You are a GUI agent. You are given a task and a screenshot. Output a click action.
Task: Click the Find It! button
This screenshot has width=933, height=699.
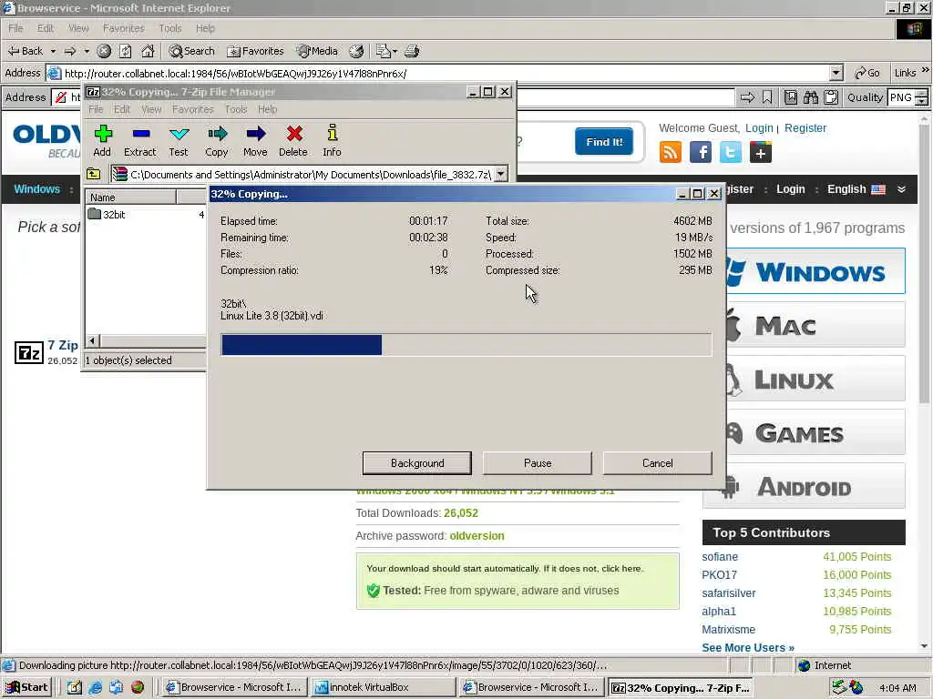coord(604,141)
